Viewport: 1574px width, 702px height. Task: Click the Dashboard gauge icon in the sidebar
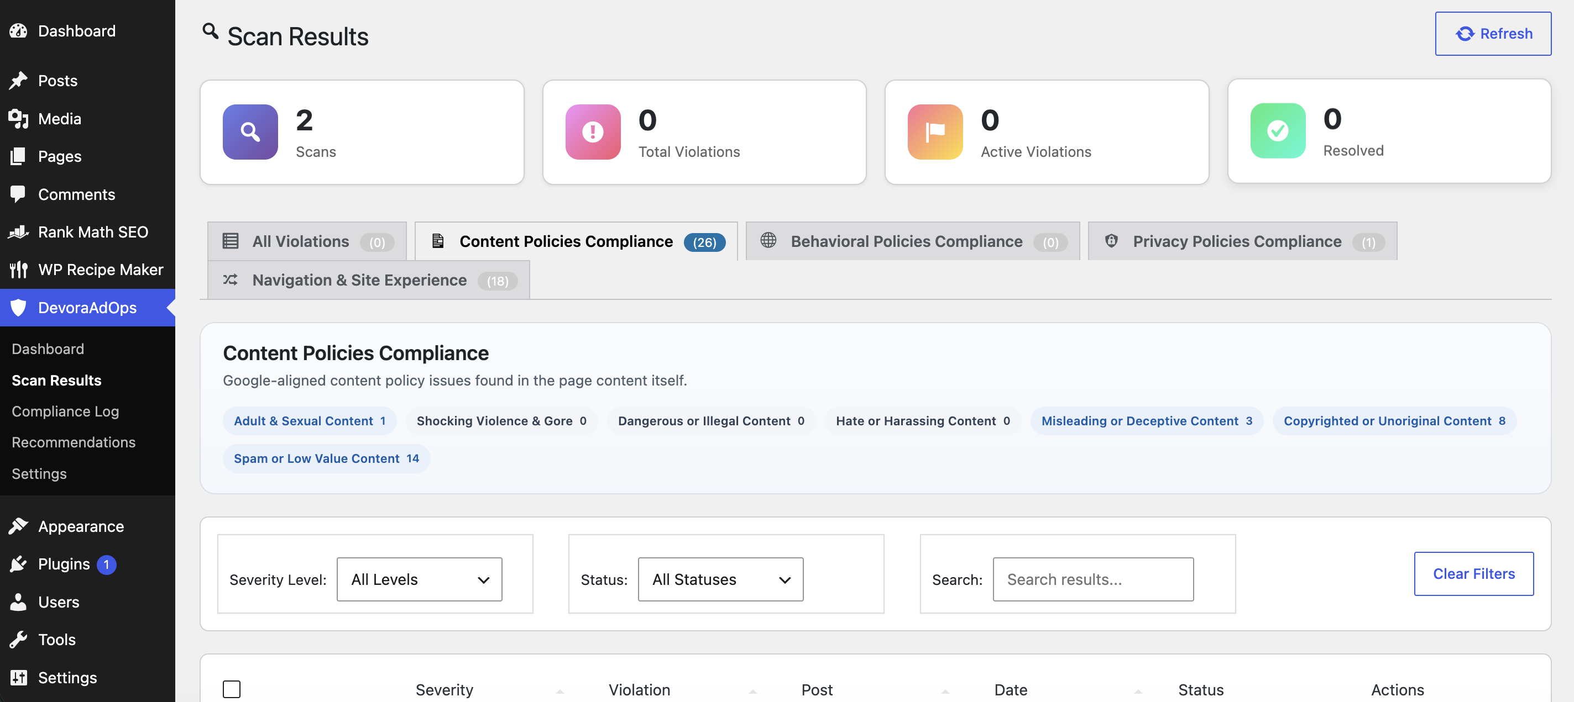18,30
